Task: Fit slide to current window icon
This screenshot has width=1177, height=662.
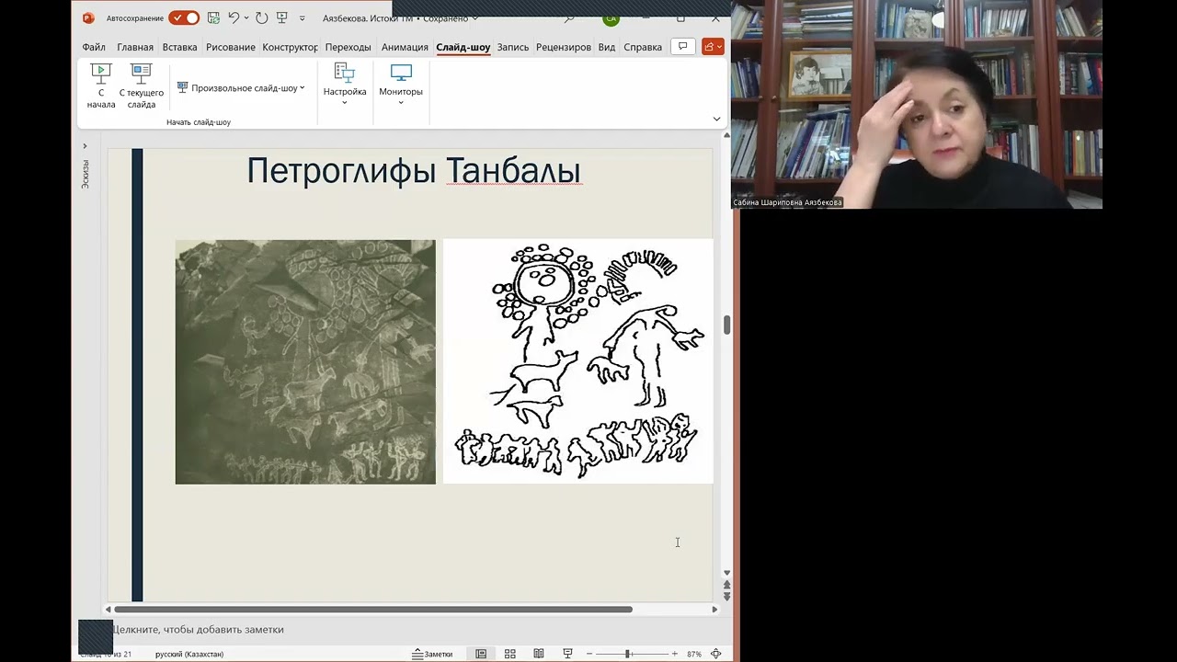Action: [x=716, y=654]
